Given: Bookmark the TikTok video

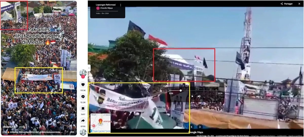Looking at the screenshot, I should (83, 109).
